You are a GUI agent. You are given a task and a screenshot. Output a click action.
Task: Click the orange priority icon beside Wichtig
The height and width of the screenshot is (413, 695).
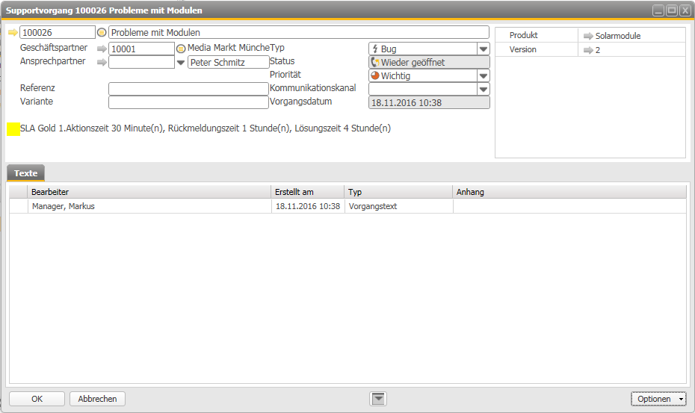click(375, 75)
